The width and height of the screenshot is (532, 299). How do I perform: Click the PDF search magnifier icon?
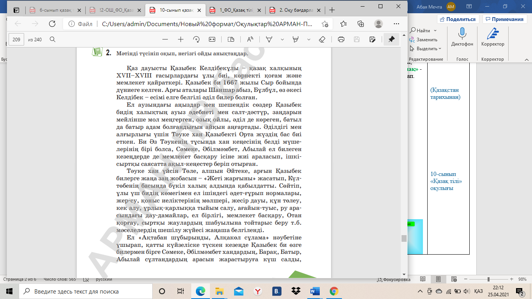point(53,39)
